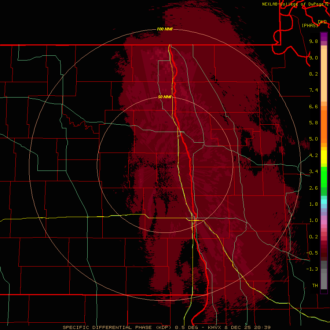The height and width of the screenshot is (330, 330).
Task: Click the -1.3 legend value
Action: coord(312,269)
